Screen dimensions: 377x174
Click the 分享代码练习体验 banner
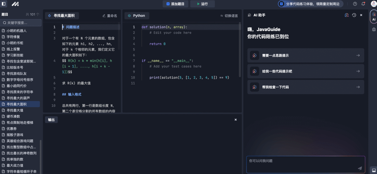point(311,4)
